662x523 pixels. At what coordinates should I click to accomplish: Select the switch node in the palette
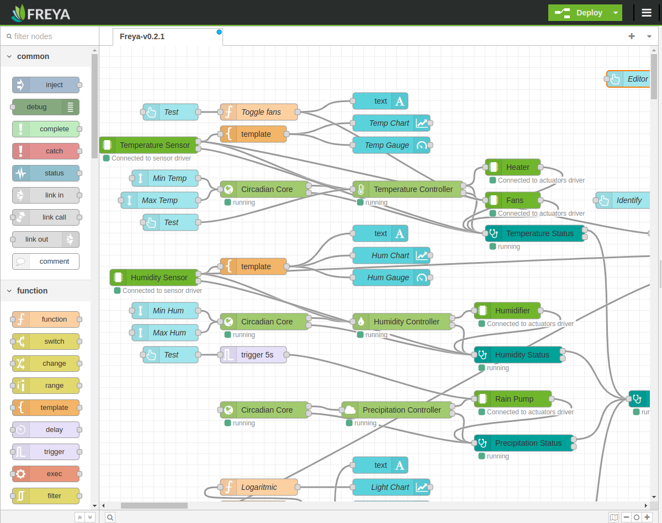45,341
